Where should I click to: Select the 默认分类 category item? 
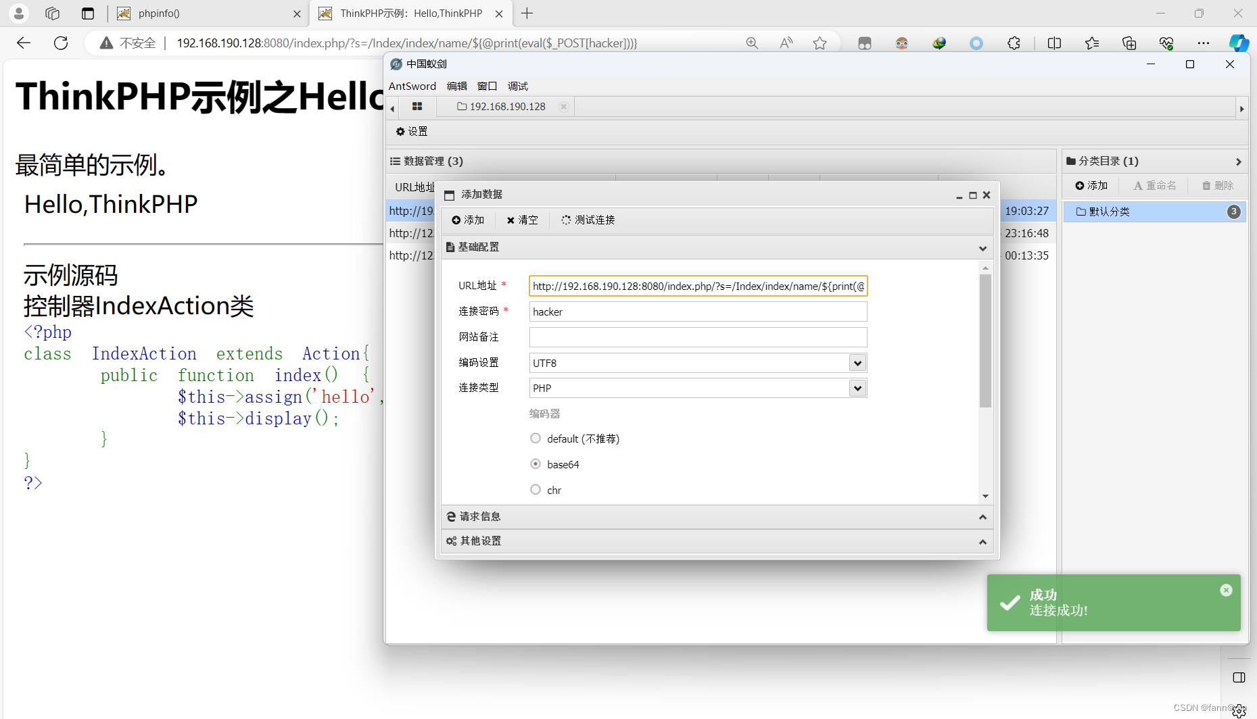(x=1155, y=212)
